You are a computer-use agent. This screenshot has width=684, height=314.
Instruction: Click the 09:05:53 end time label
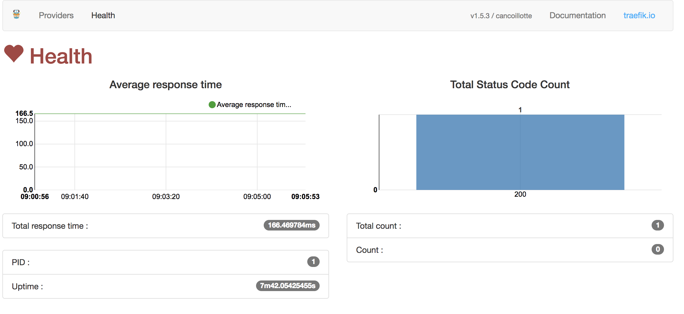click(305, 197)
